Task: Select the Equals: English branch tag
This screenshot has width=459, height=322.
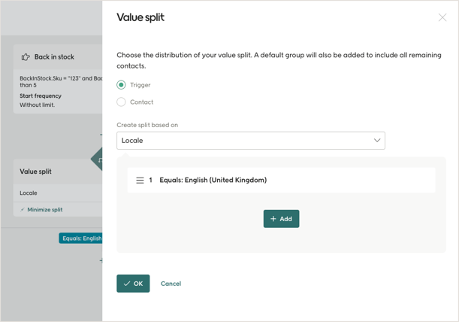Action: click(x=80, y=238)
